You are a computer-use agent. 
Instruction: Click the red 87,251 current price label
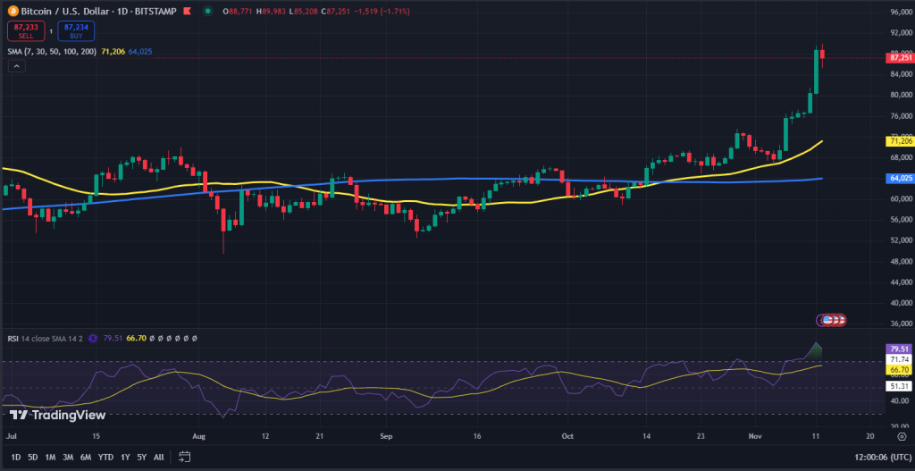click(x=899, y=58)
